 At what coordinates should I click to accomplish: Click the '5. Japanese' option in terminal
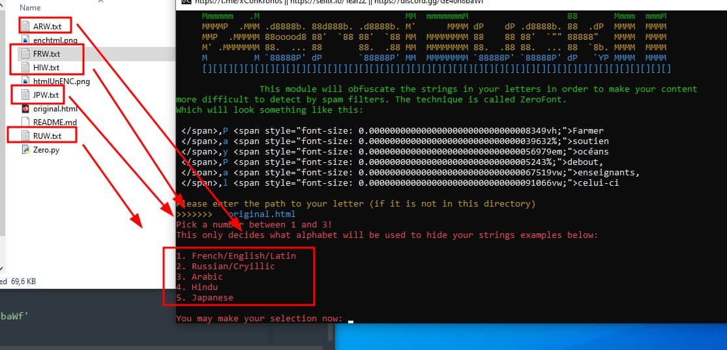coord(205,297)
